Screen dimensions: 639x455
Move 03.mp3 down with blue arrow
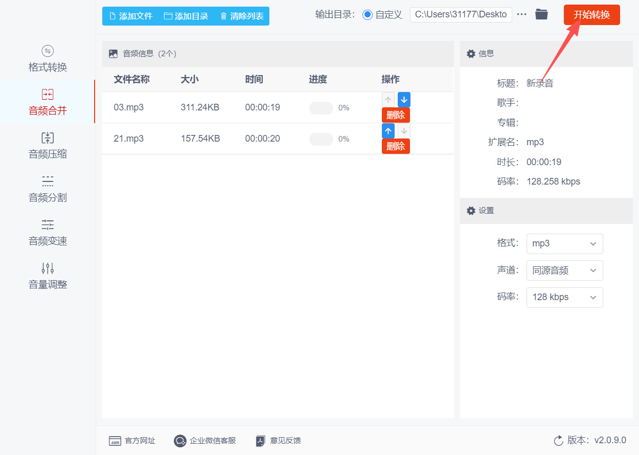404,100
